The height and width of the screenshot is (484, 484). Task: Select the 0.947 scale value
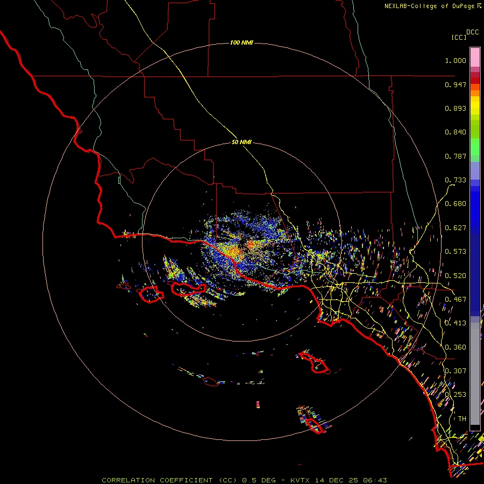[455, 84]
